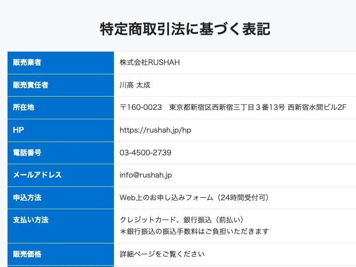Click the 詳細ページをご覧ください text

click(x=162, y=254)
